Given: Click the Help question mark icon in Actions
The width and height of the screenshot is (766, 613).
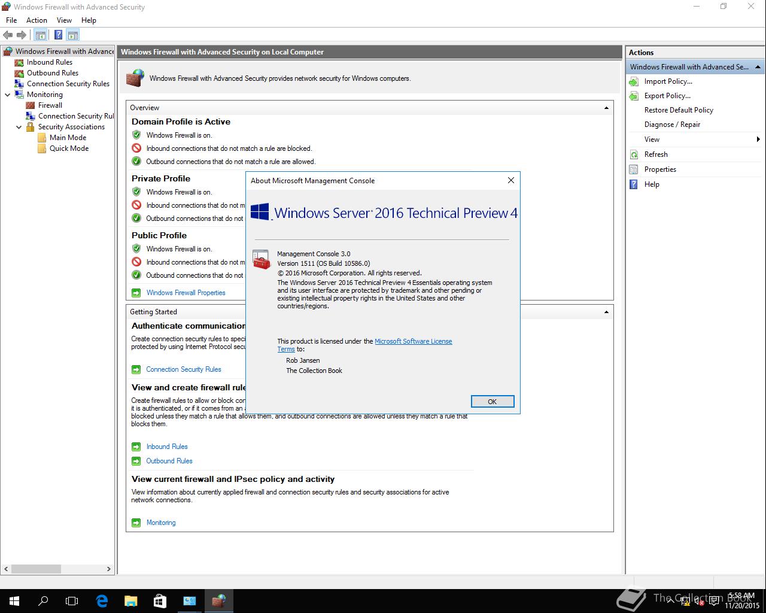Looking at the screenshot, I should pyautogui.click(x=634, y=184).
